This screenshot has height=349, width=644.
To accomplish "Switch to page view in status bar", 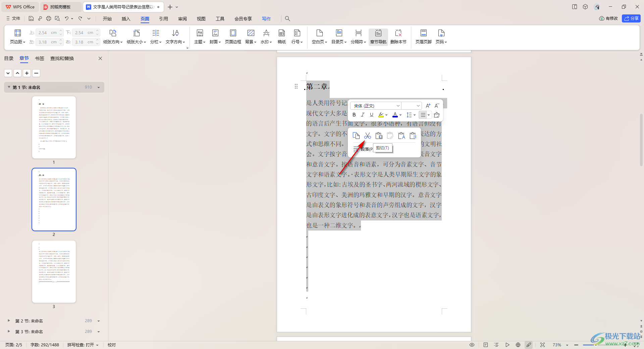I will 486,345.
